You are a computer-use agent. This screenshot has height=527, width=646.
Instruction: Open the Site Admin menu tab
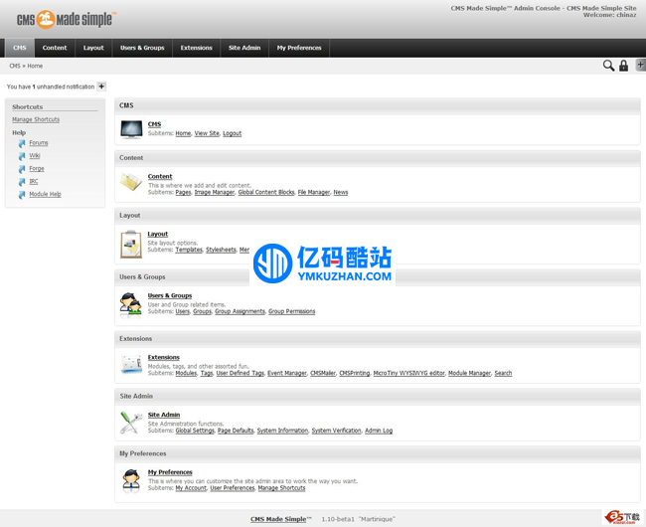244,48
